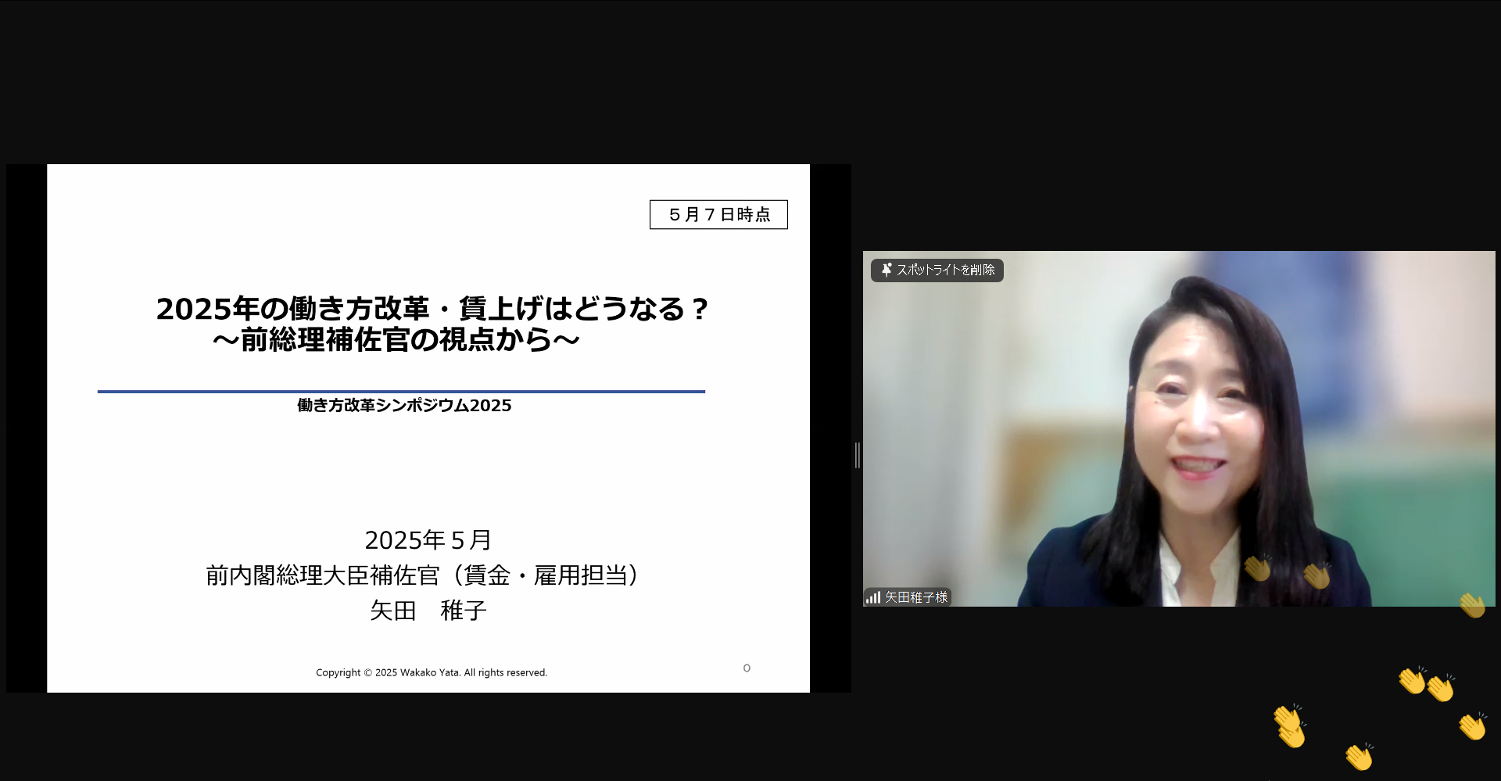Click the blue horizontal divider line on slide
This screenshot has width=1501, height=781.
[401, 391]
